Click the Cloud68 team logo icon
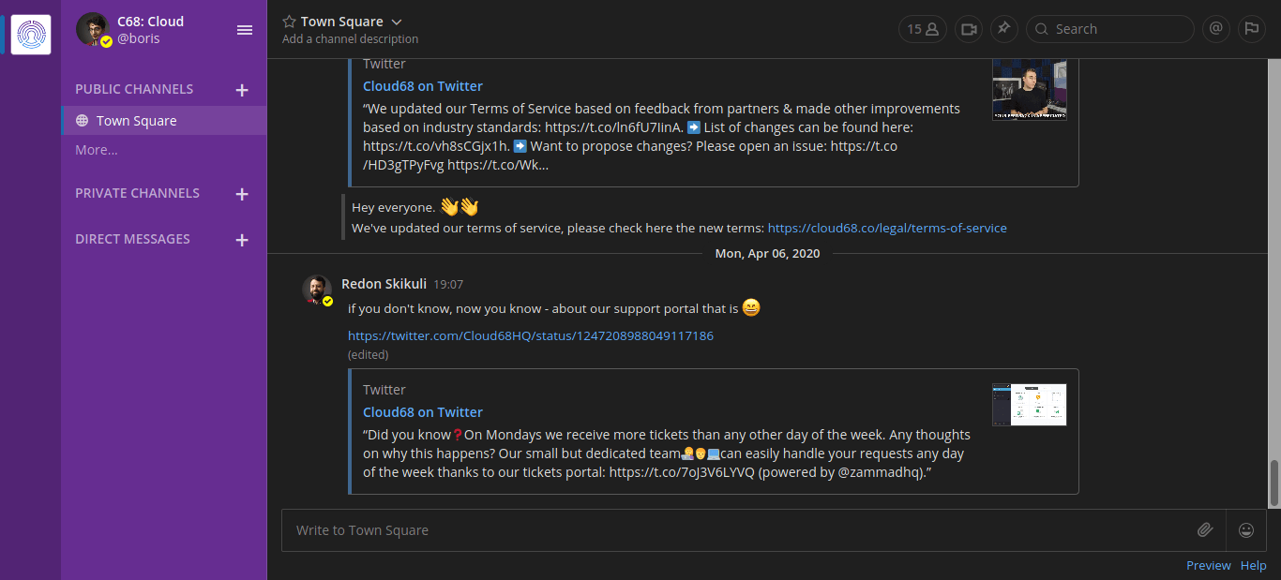This screenshot has width=1281, height=580. coord(31,35)
